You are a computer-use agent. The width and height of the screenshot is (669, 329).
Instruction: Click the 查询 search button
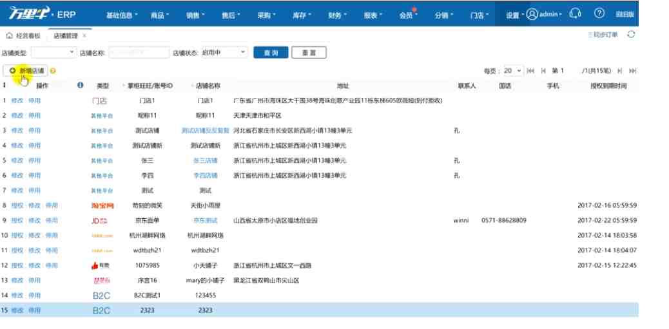click(271, 52)
